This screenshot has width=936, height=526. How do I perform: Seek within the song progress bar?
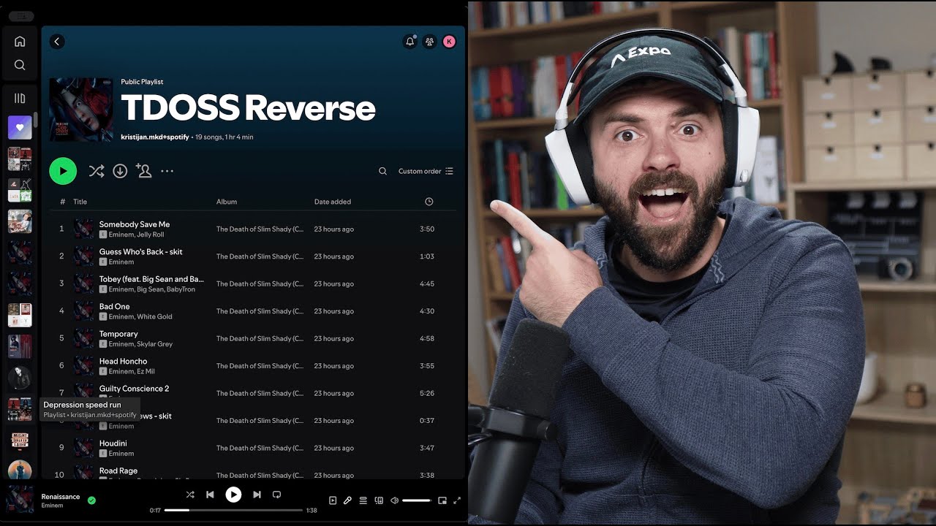coord(233,510)
